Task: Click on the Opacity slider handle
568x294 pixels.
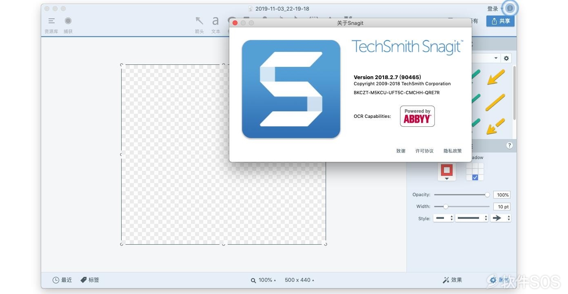Action: 487,195
